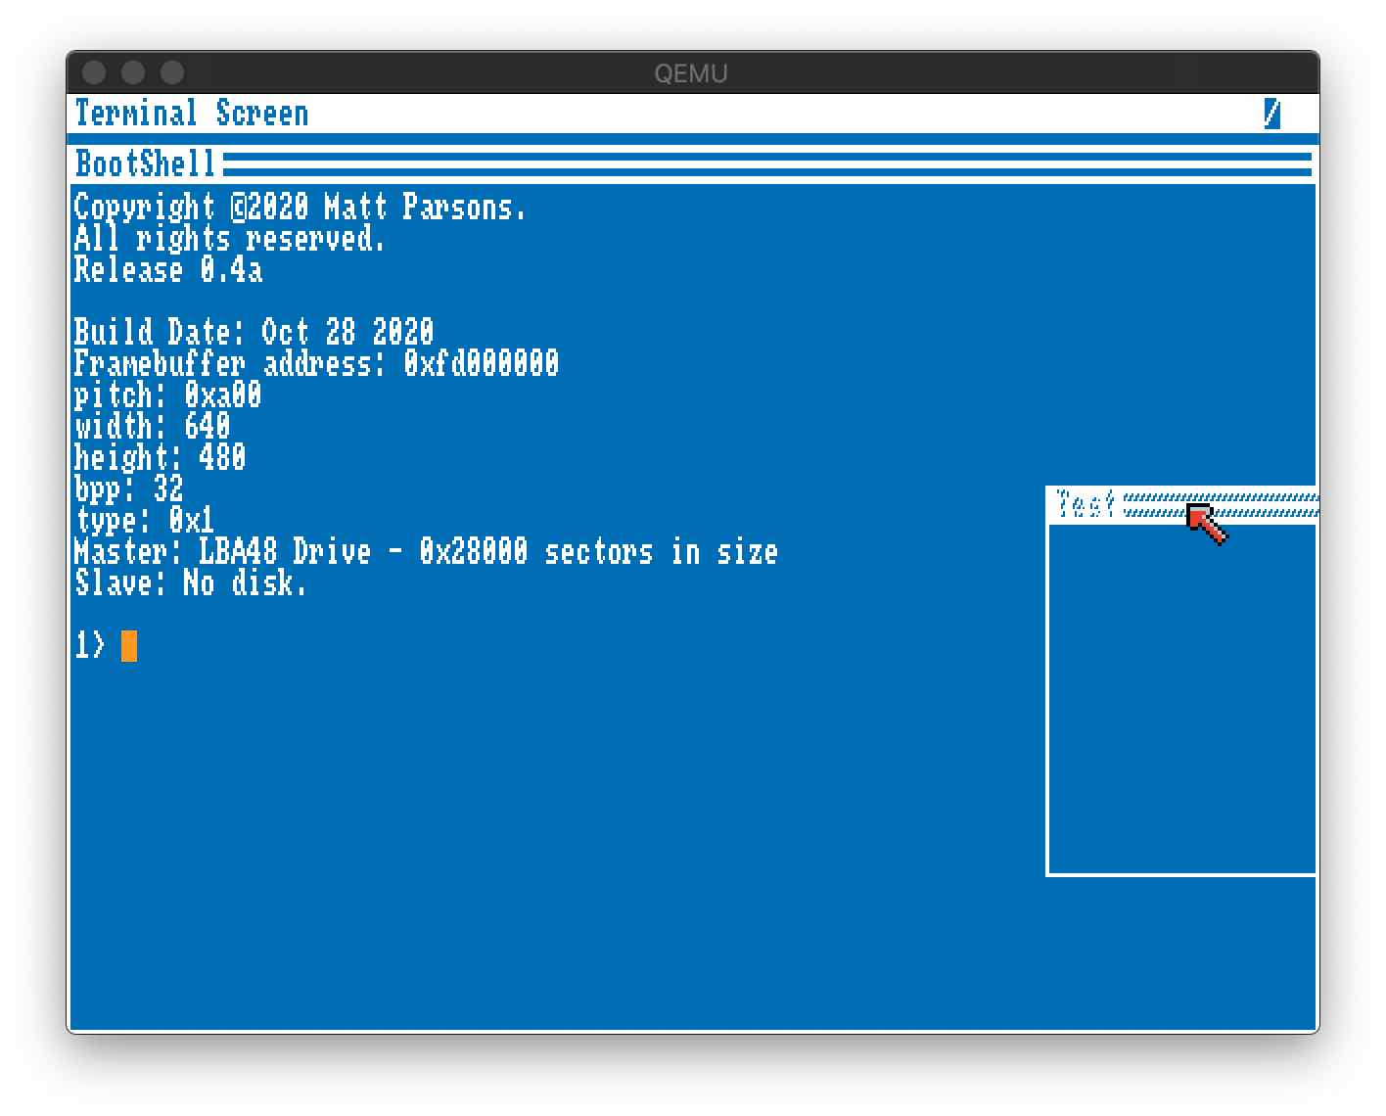
Task: Click the 'Slave: No disk.' line
Action: click(191, 583)
